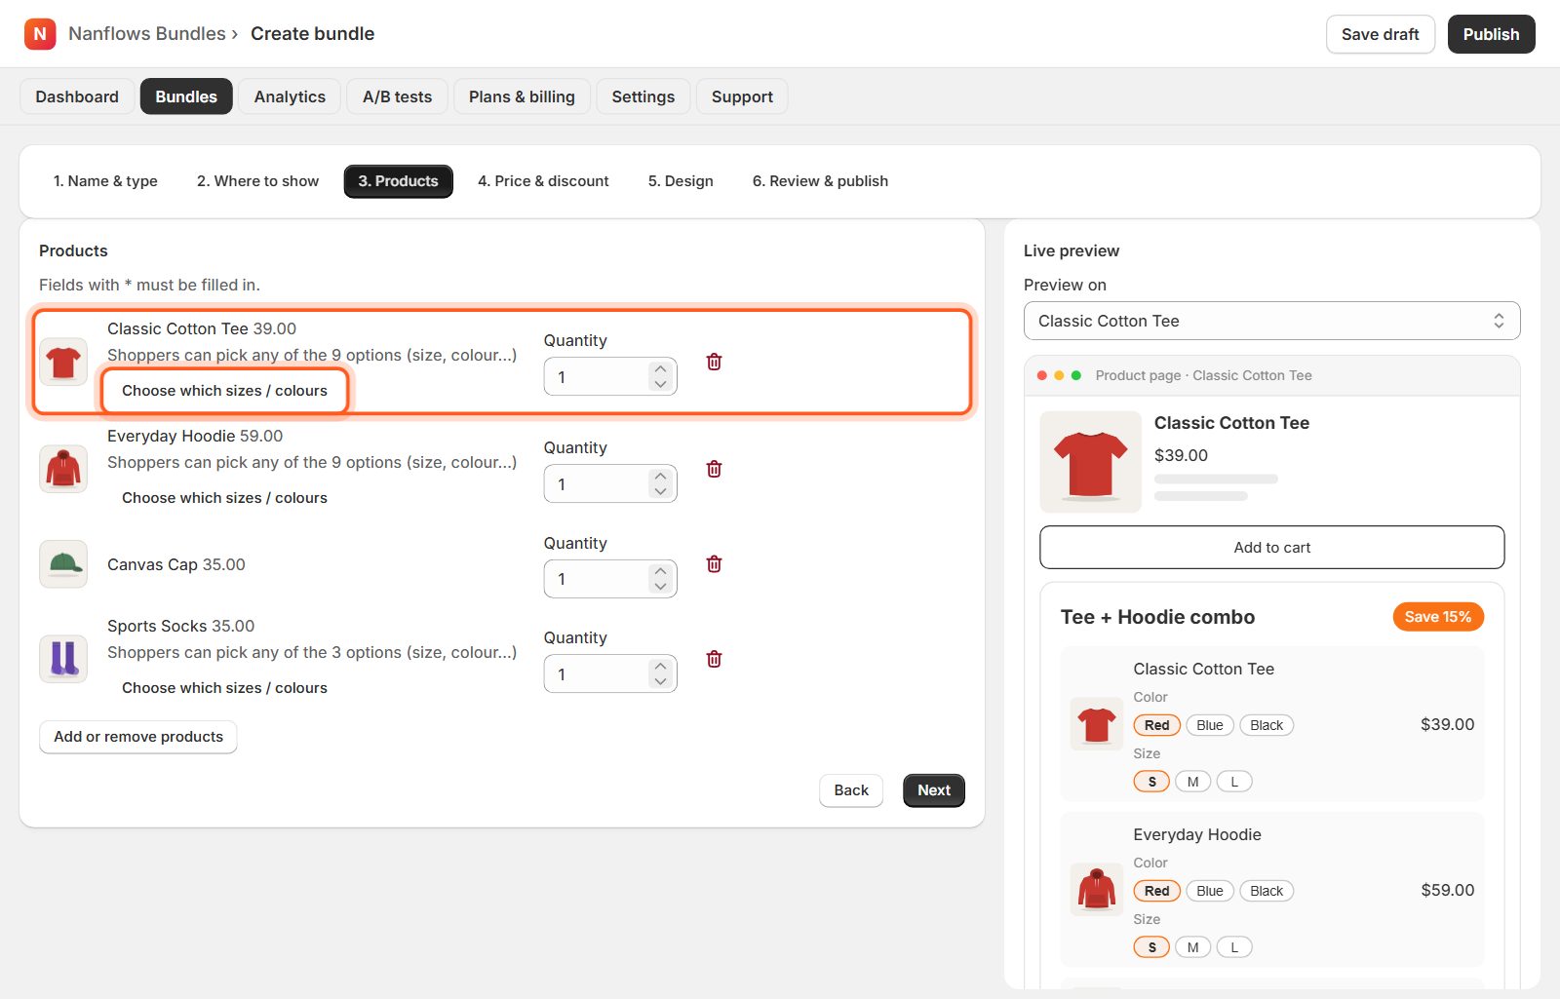Click the Save 15% badge

[1438, 617]
